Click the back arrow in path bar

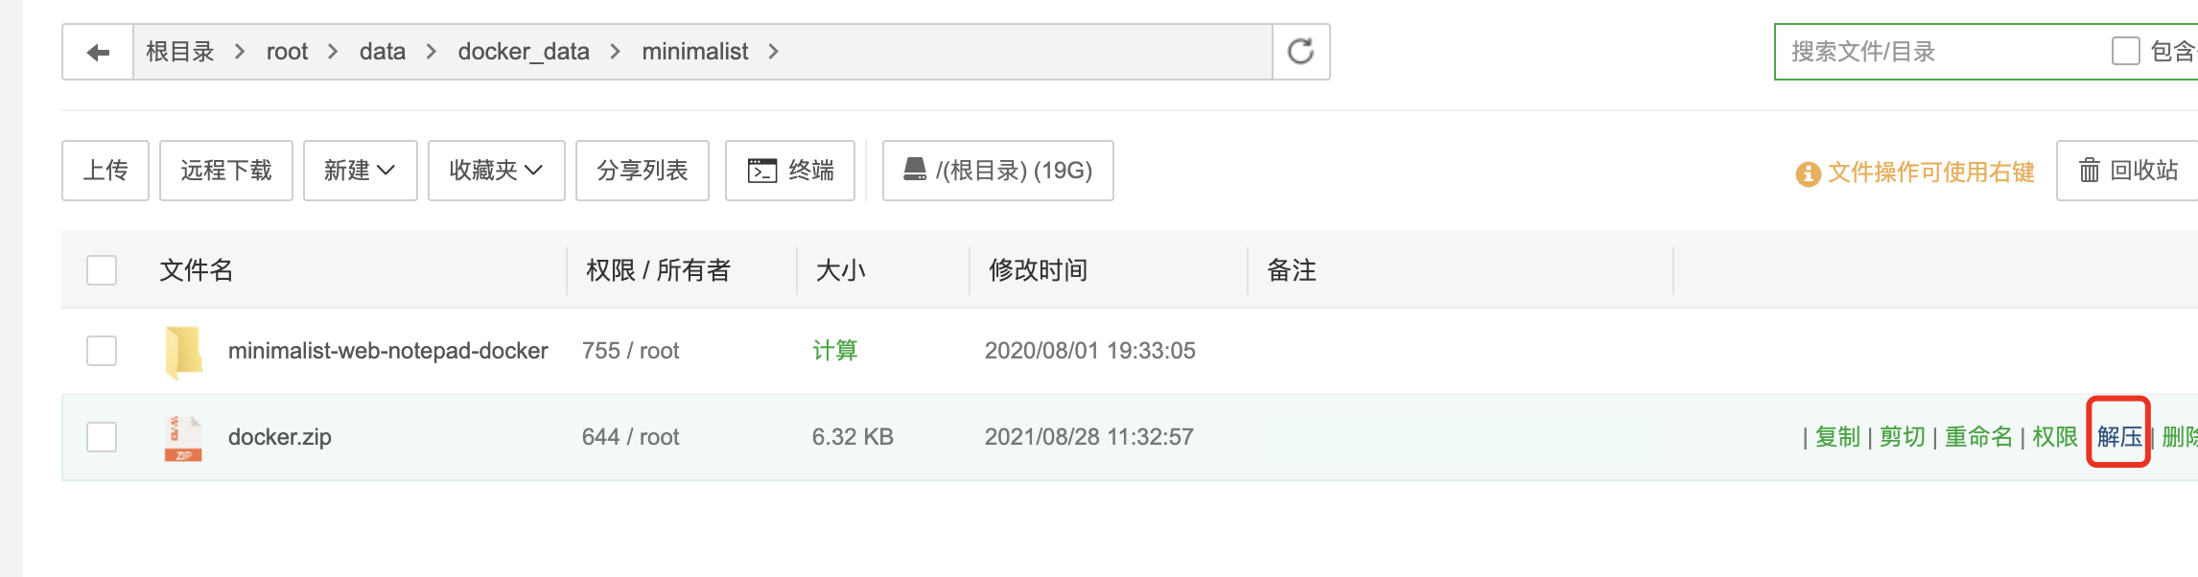pos(98,52)
